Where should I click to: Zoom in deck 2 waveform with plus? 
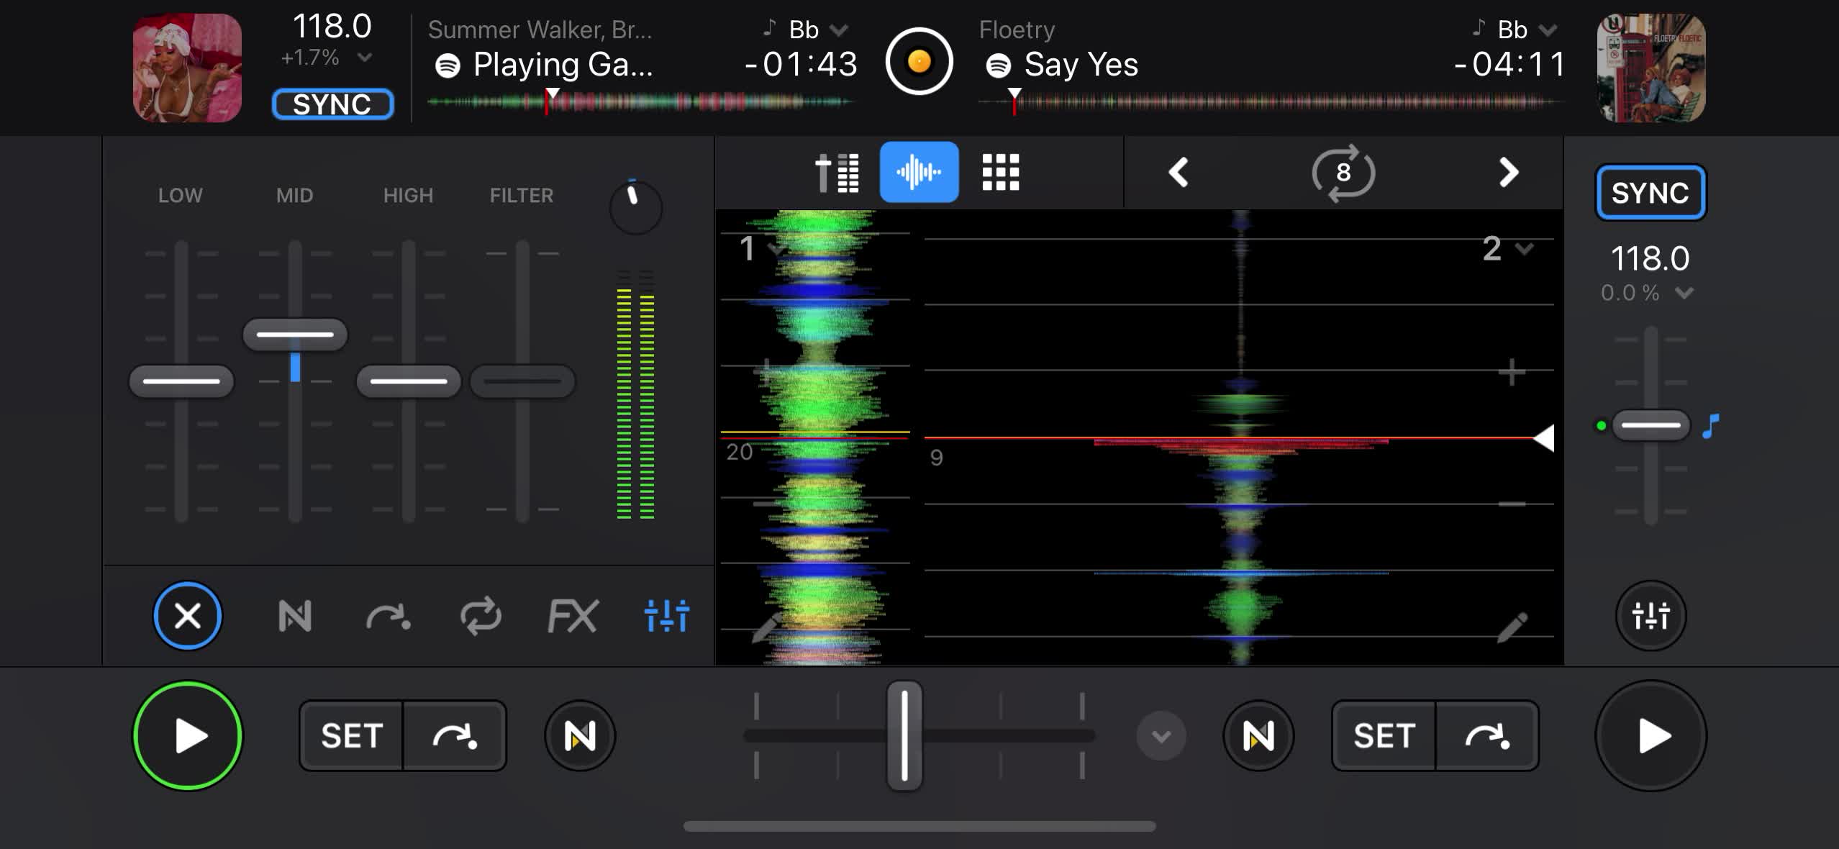1512,373
